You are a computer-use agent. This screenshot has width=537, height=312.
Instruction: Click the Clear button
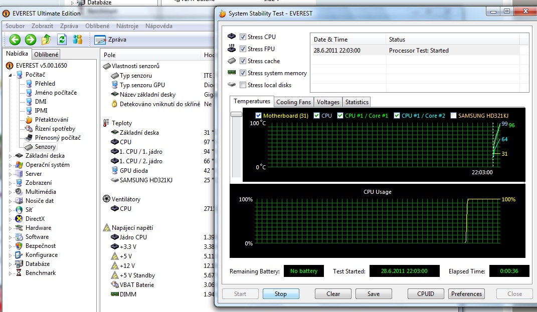coord(333,294)
